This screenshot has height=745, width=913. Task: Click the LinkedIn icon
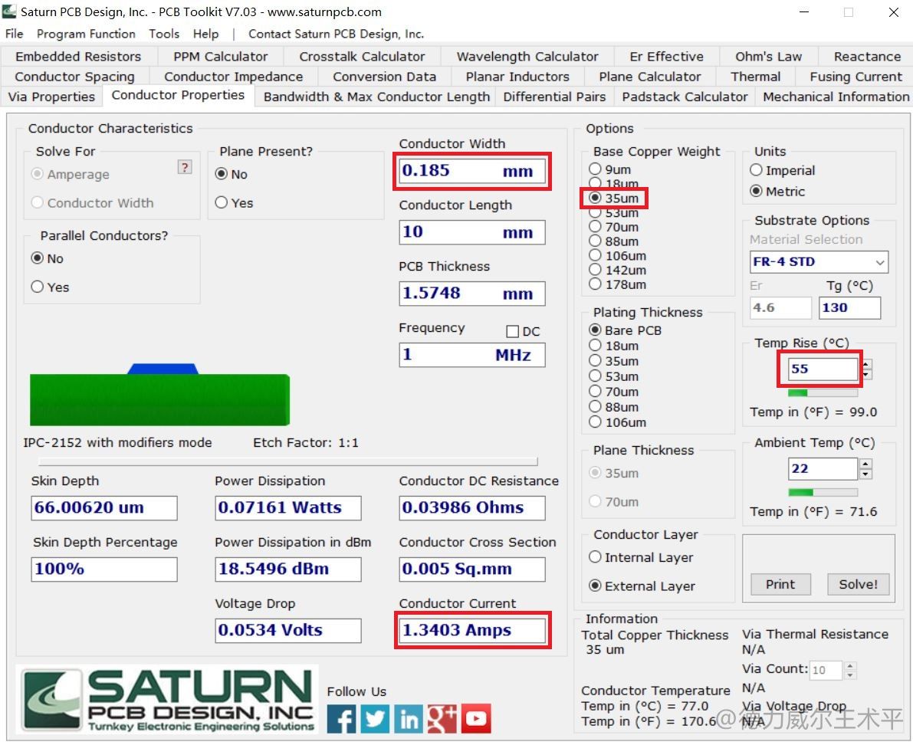tap(409, 719)
